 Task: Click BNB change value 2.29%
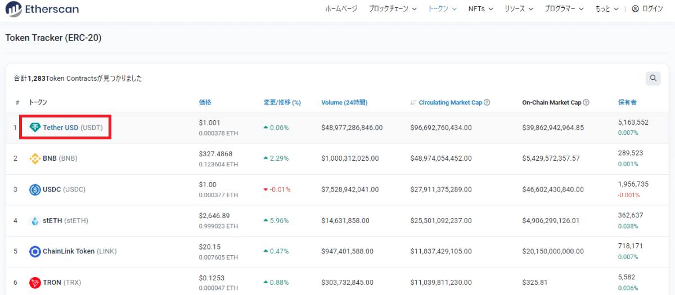point(279,158)
